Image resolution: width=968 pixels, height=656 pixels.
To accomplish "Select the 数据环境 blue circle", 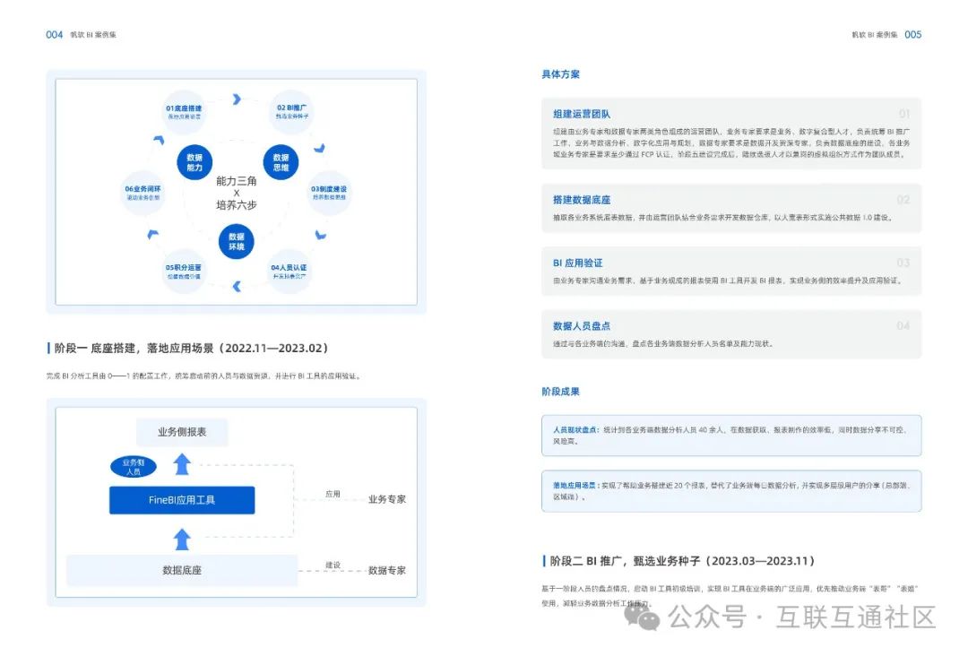I will 237,241.
